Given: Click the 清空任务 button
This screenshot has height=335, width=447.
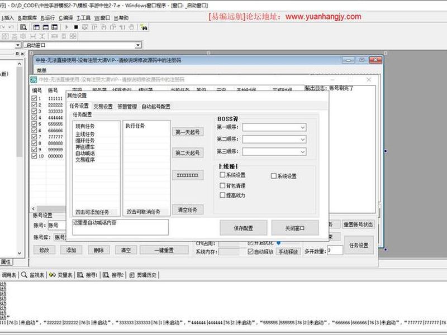Looking at the screenshot, I should [x=188, y=210].
